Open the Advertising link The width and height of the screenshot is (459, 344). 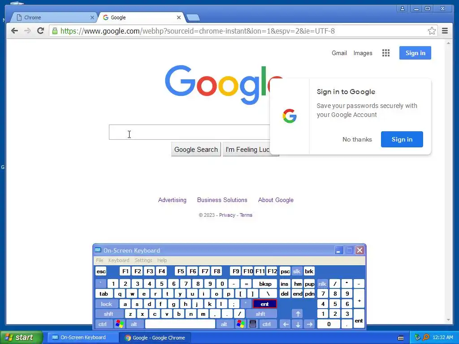pos(172,200)
